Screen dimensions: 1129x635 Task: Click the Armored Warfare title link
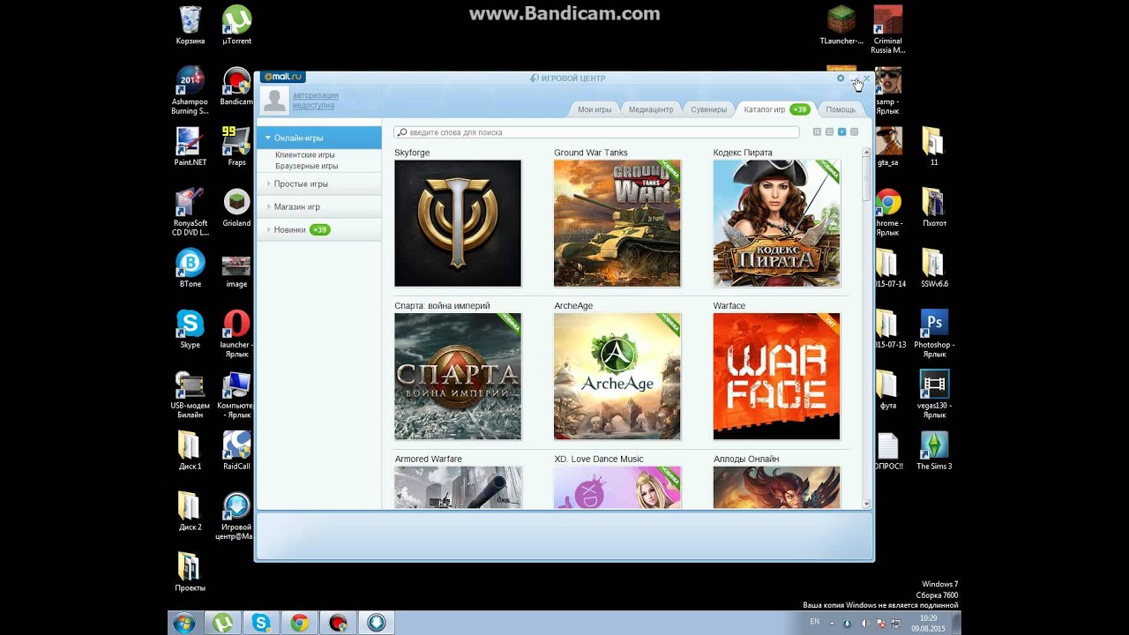pyautogui.click(x=428, y=459)
